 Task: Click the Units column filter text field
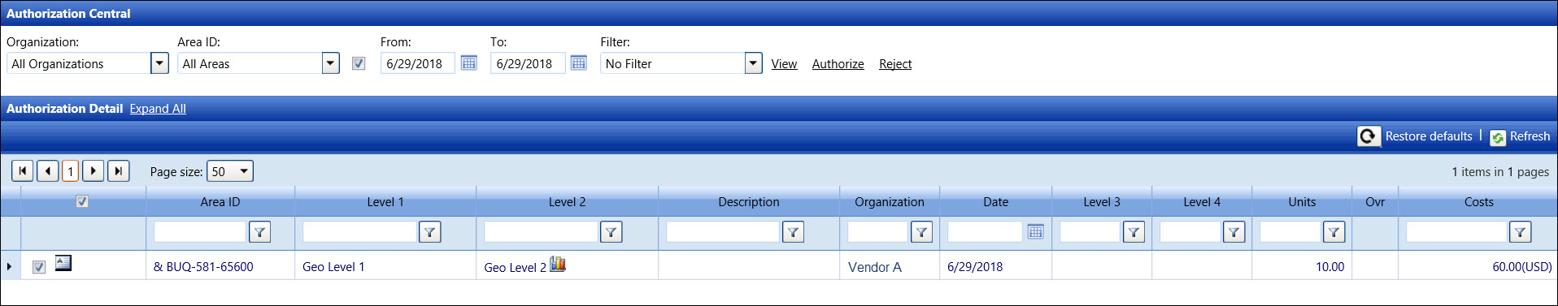(1290, 232)
